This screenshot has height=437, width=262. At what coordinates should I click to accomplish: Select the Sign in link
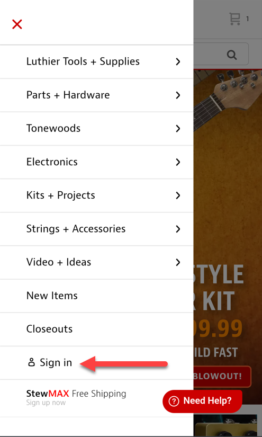[56, 363]
